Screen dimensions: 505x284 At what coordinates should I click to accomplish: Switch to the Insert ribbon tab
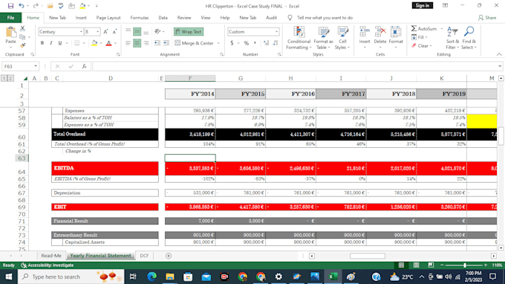point(81,18)
